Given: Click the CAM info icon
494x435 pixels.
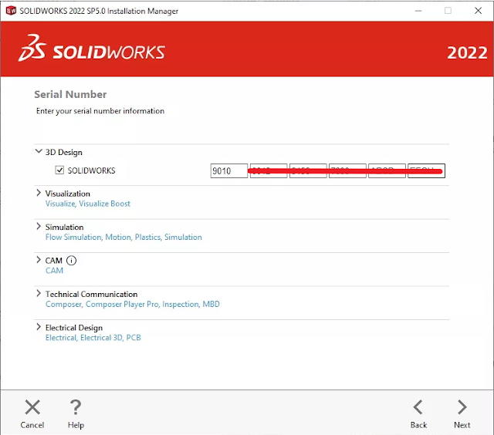Looking at the screenshot, I should pyautogui.click(x=72, y=261).
